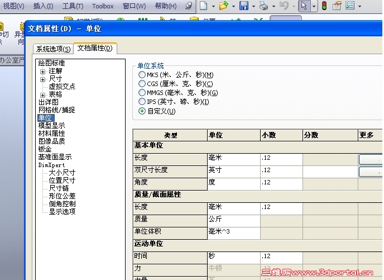Viewport: 384px width, 280px height.
Task: Select 显示选项 under DimXpert
Action: pyautogui.click(x=62, y=212)
